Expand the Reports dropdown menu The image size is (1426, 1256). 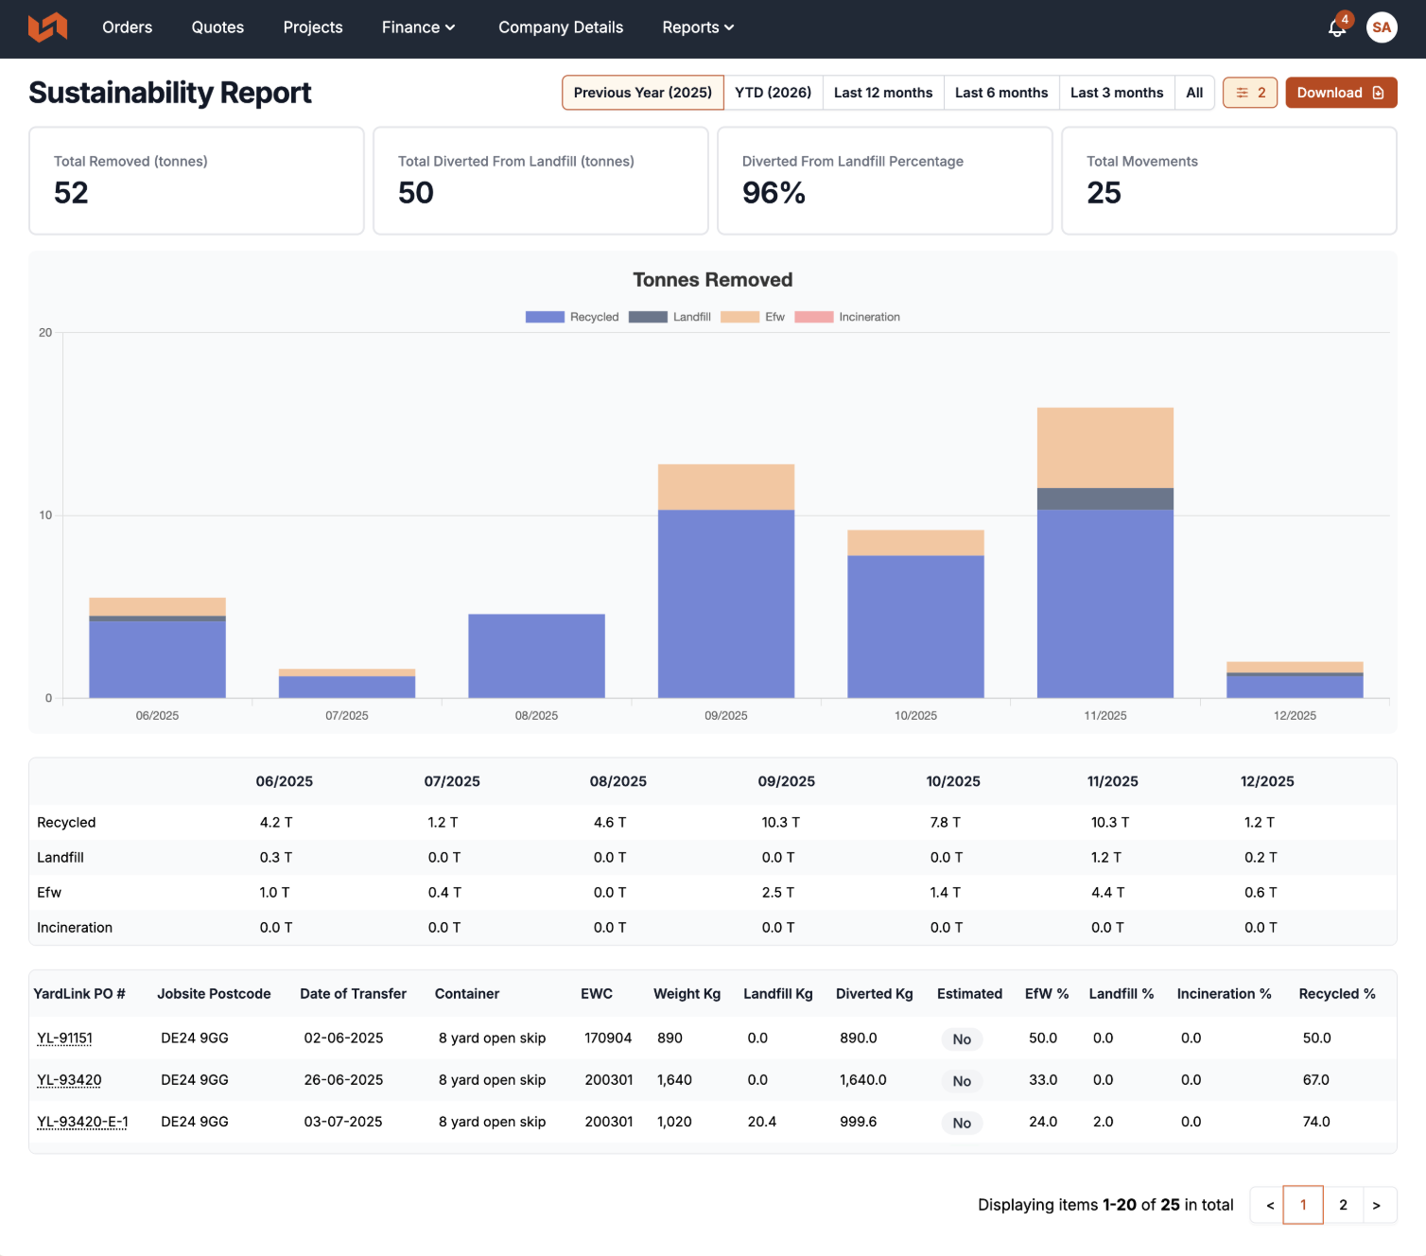698,27
